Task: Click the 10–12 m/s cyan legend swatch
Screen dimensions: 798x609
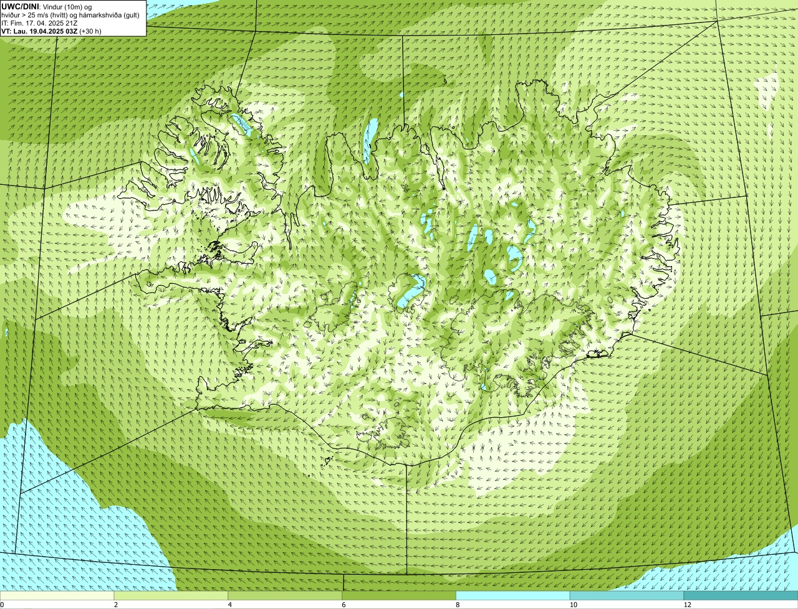Action: pos(627,596)
